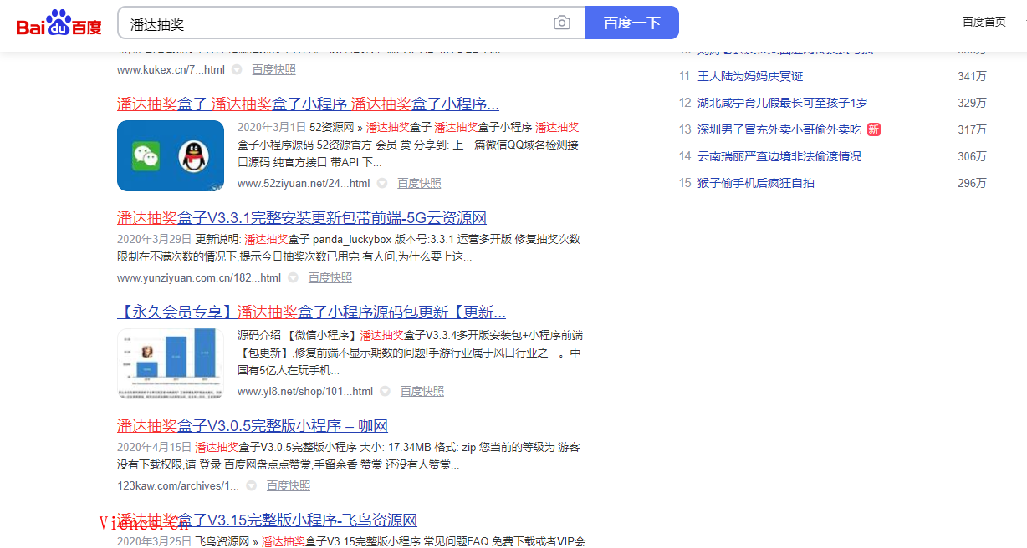The image size is (1027, 548).
Task: Open the WeChat and QQ penguin thumbnail
Action: (x=171, y=155)
